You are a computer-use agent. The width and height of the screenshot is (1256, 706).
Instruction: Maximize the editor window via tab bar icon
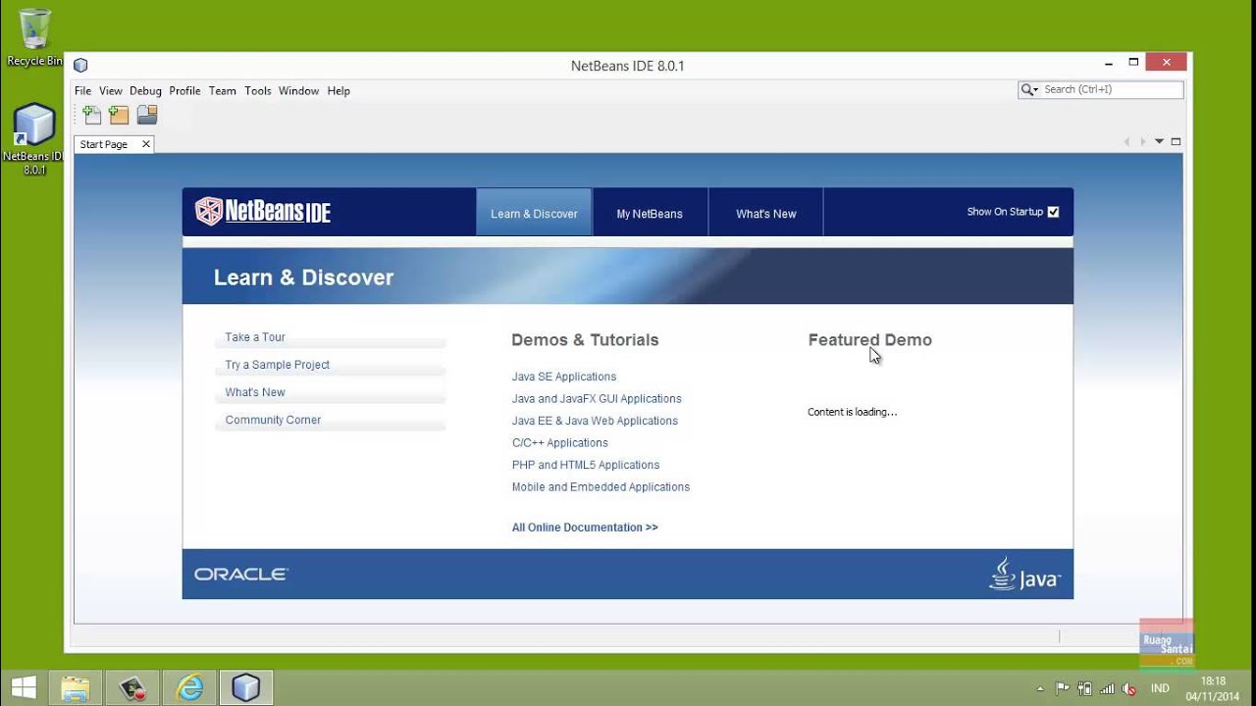(x=1176, y=142)
